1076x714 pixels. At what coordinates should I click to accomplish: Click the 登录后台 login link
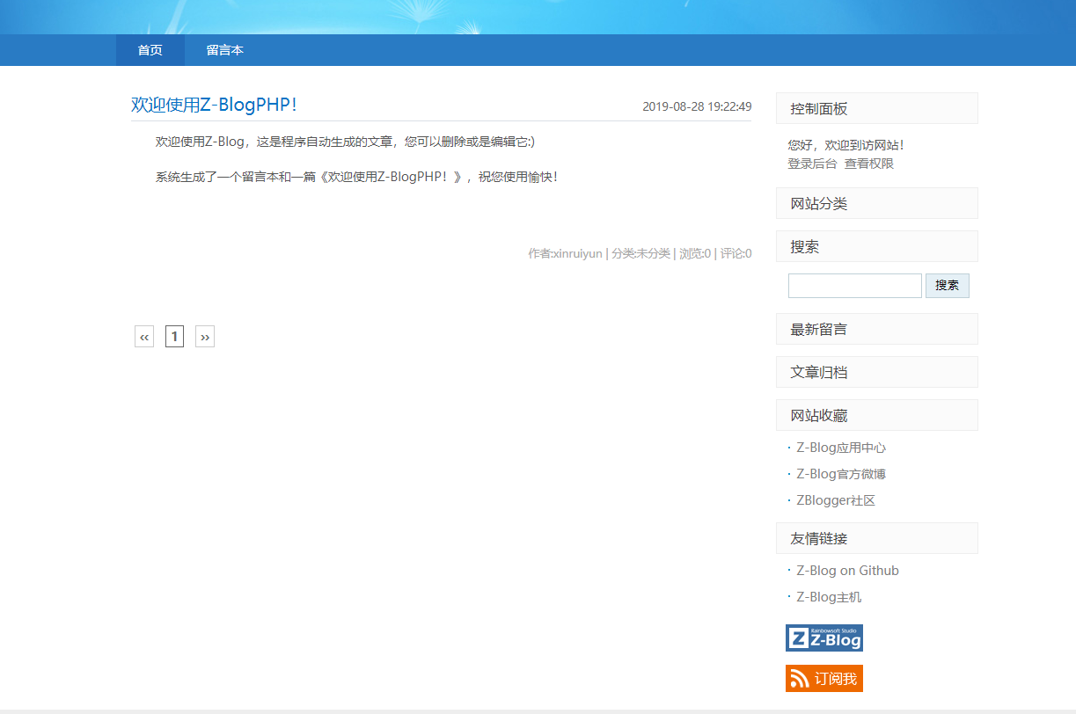[x=812, y=164]
